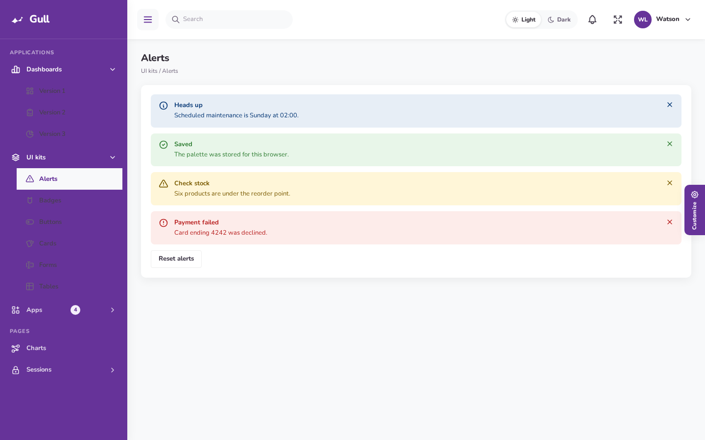Image resolution: width=705 pixels, height=440 pixels.
Task: Click the UI kits breadcrumb
Action: tap(149, 71)
